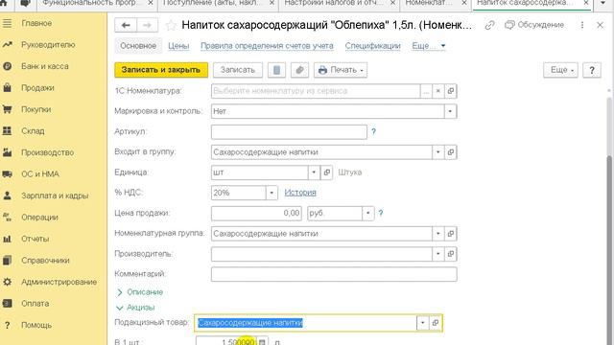Open Банк и касса section
614x345 pixels.
45,66
